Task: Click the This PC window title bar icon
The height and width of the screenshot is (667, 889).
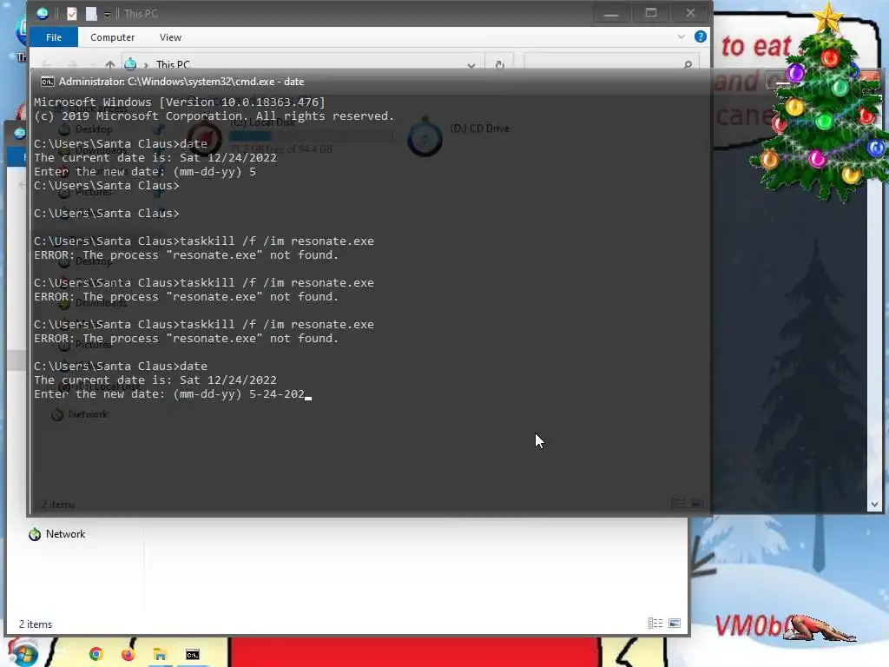Action: [42, 14]
